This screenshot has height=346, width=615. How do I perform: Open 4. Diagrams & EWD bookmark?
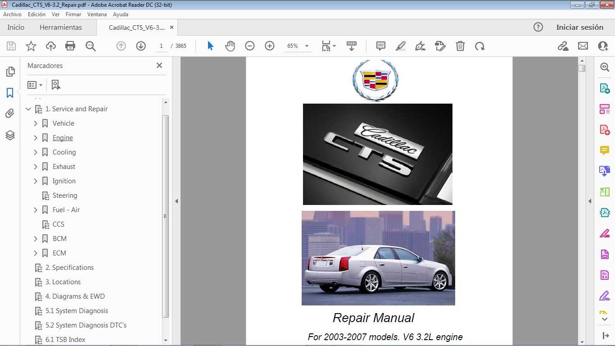coord(75,296)
